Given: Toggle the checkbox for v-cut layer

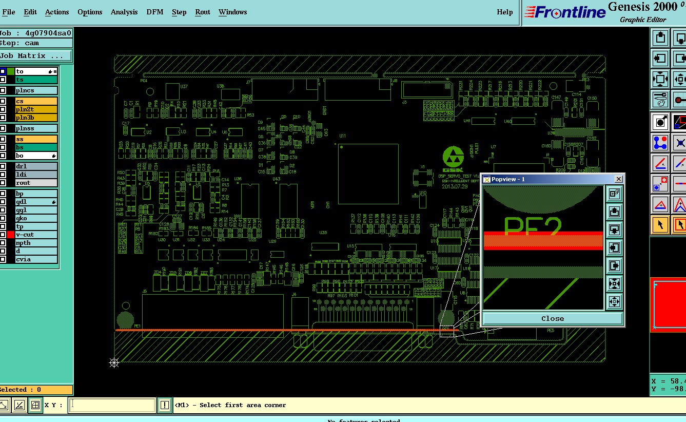Looking at the screenshot, I should click(x=3, y=235).
